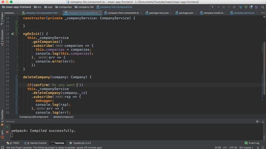
Task: Open the Event Log panel
Action: coord(252,143)
